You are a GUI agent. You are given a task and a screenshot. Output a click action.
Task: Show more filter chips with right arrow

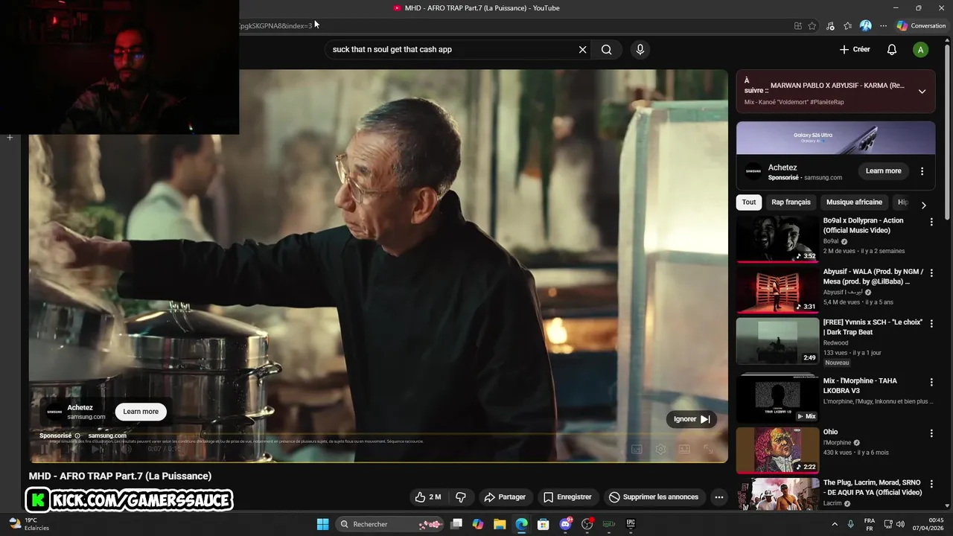point(923,205)
